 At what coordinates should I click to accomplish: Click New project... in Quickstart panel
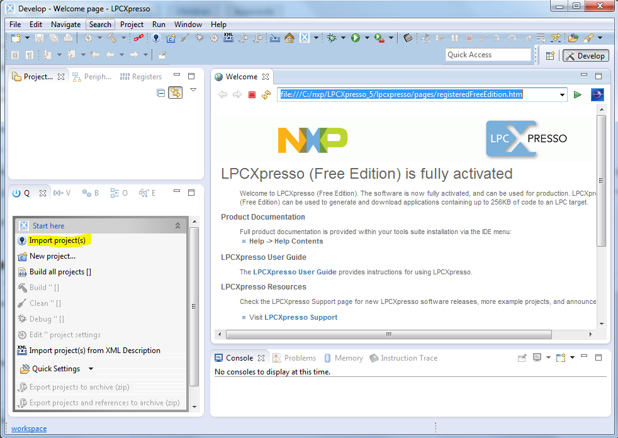point(52,256)
